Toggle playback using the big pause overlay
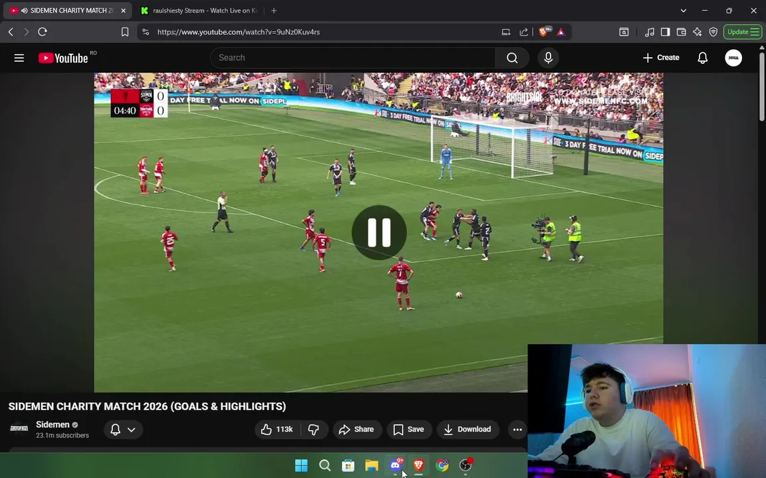 (x=379, y=232)
